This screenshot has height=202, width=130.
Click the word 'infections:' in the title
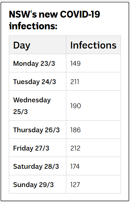pos(33,26)
